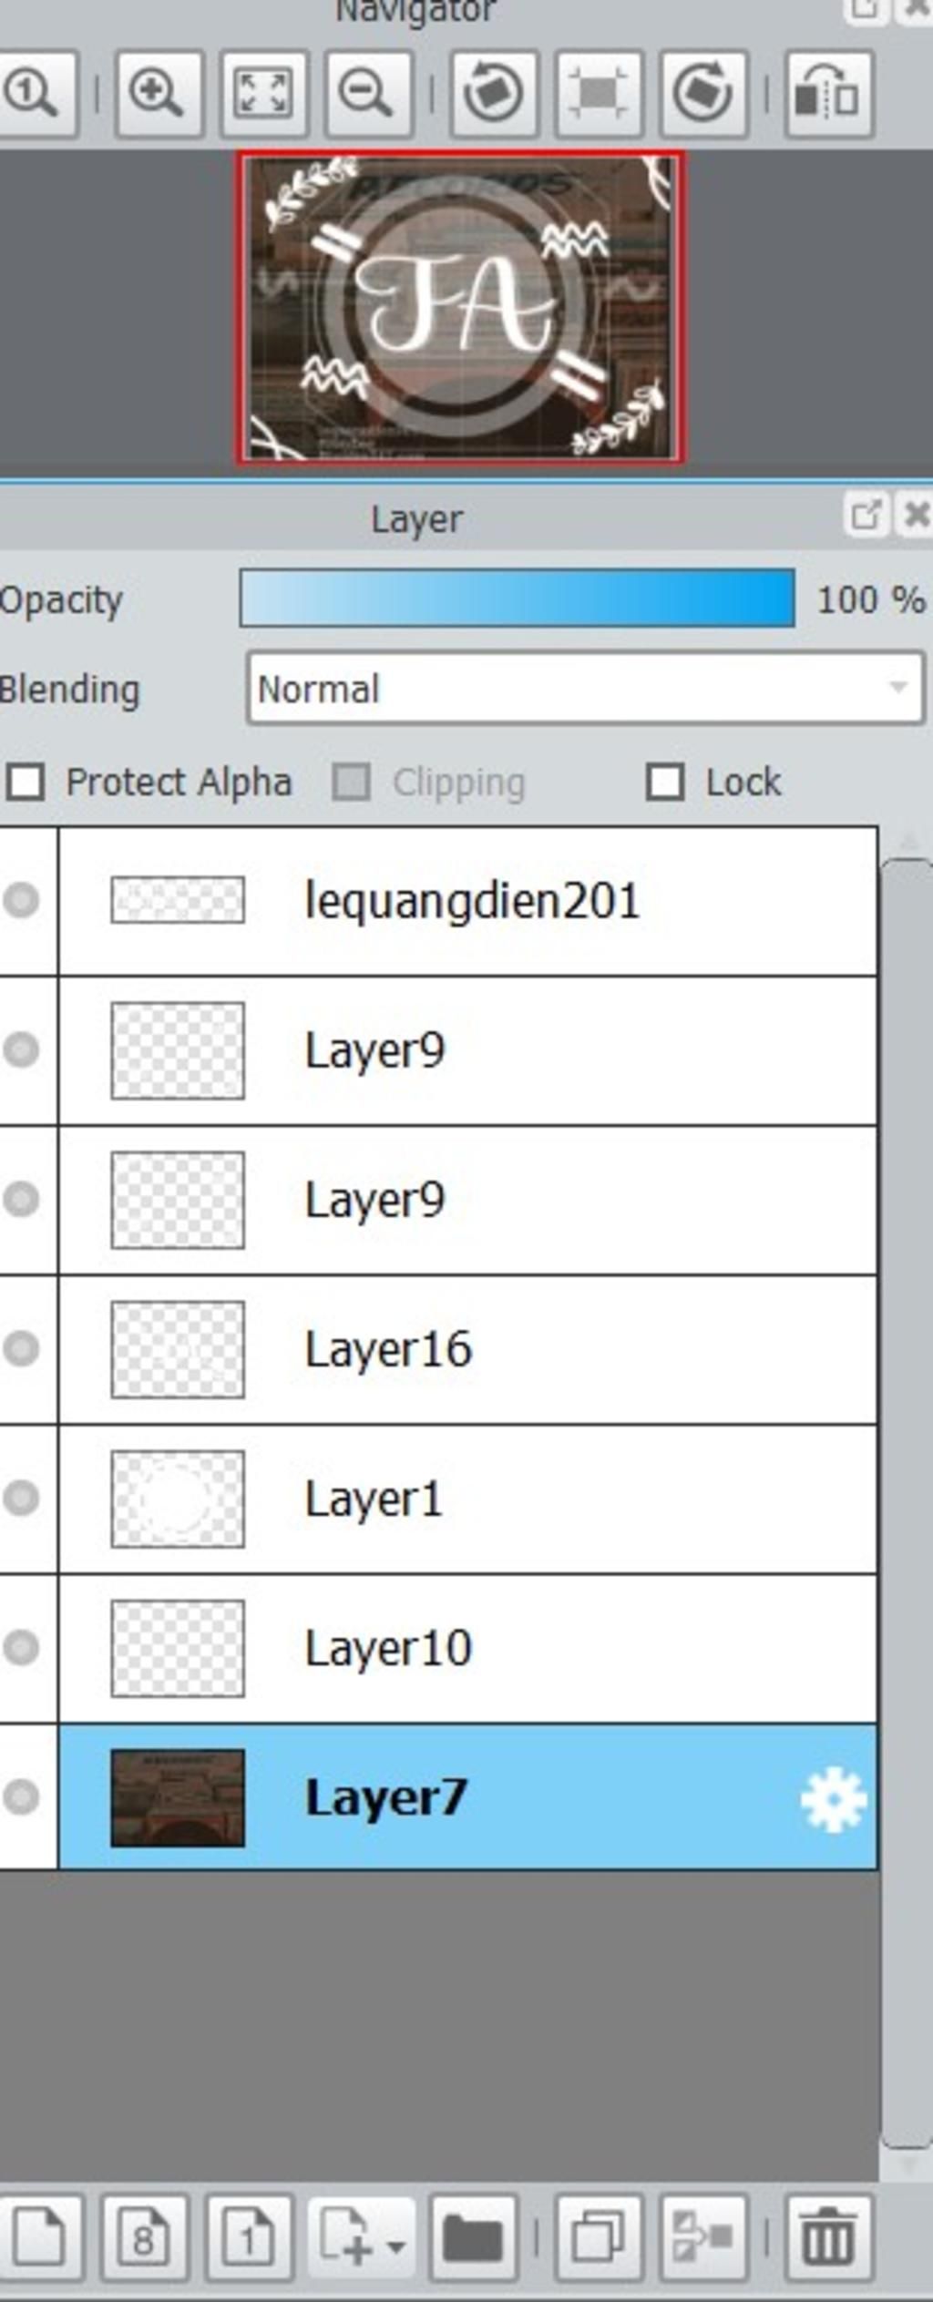This screenshot has width=933, height=2302.
Task: Flip the canvas view horizontally
Action: click(x=828, y=94)
